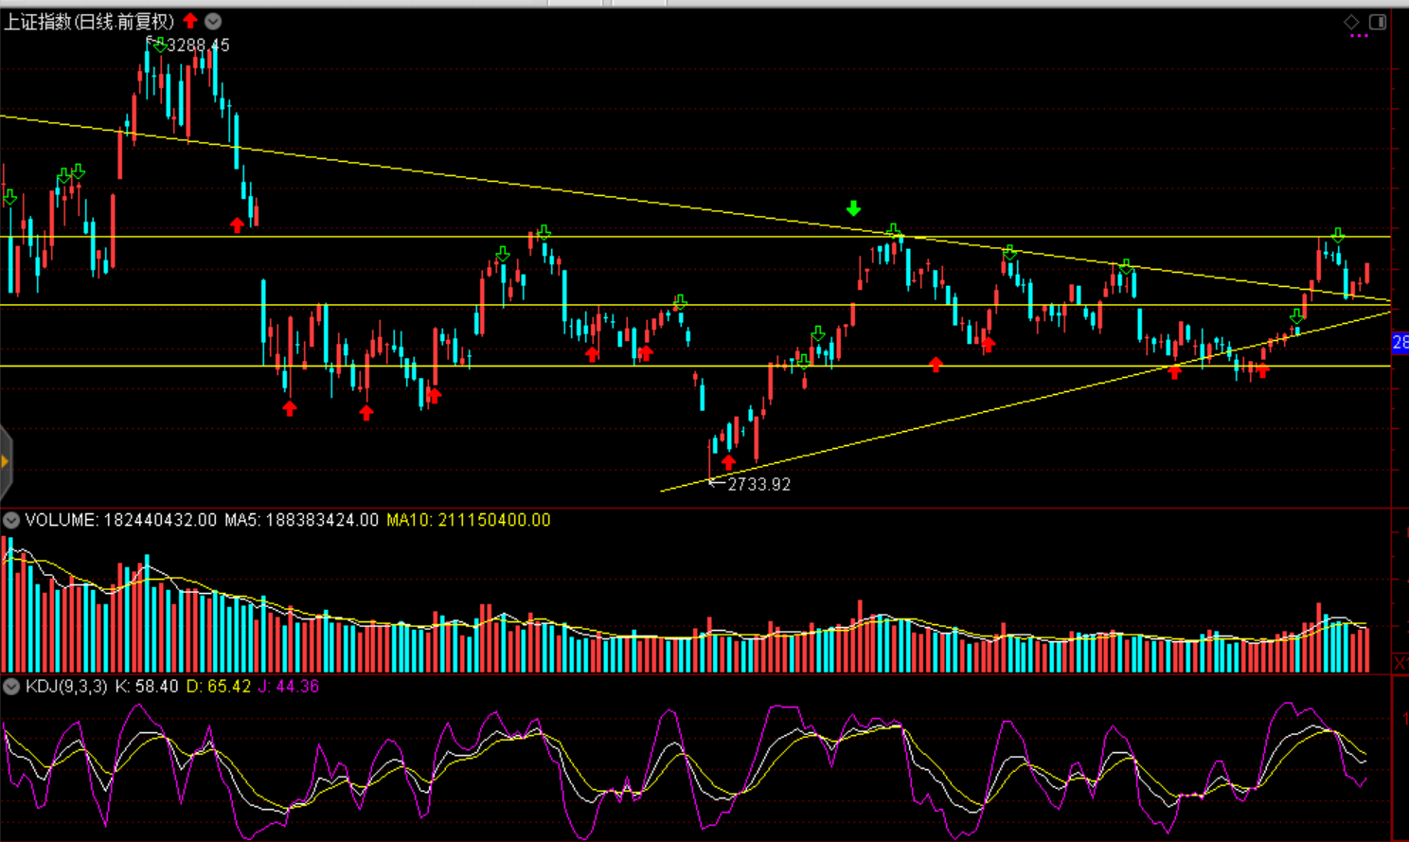The width and height of the screenshot is (1409, 842).
Task: Click the blue price tag on right axis
Action: pyautogui.click(x=1400, y=342)
